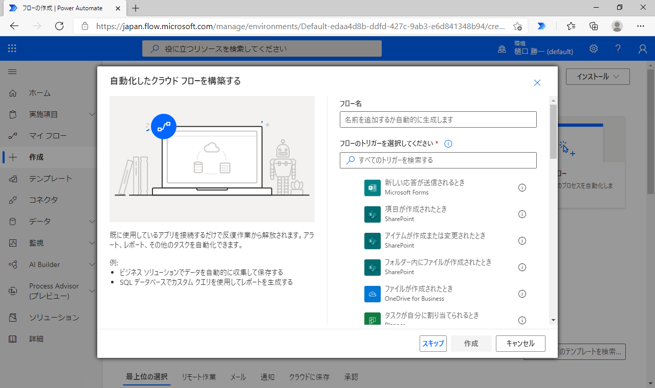This screenshot has height=388, width=655.
Task: Add page to favorites star icon
Action: (517, 26)
